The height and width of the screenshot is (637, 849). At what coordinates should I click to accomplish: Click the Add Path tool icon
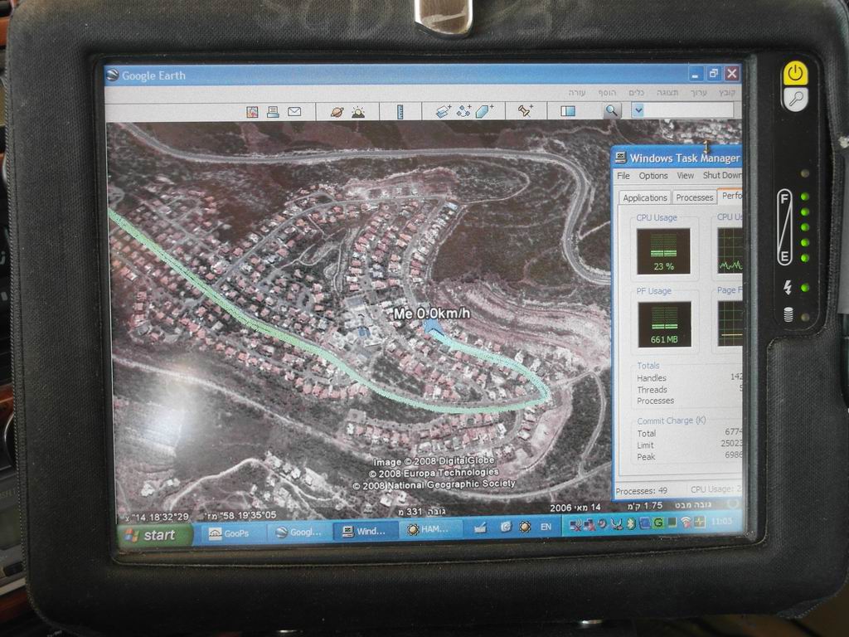(463, 111)
